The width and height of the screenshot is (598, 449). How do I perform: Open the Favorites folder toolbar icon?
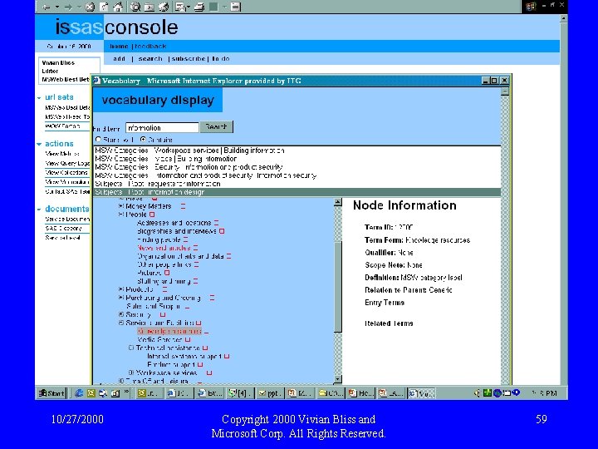pos(149,7)
